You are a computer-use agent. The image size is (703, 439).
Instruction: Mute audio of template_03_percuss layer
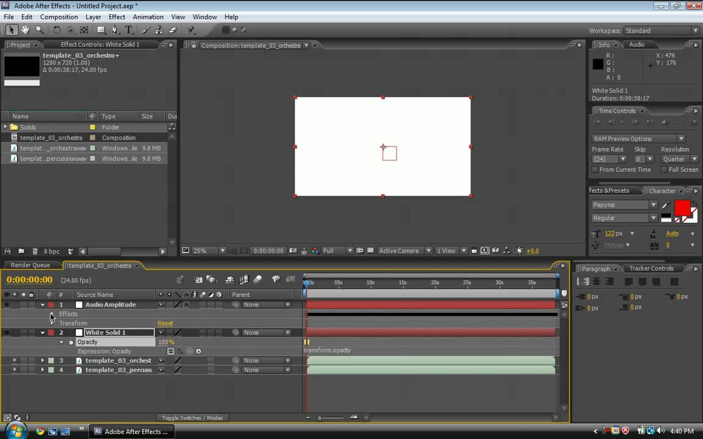click(x=15, y=370)
